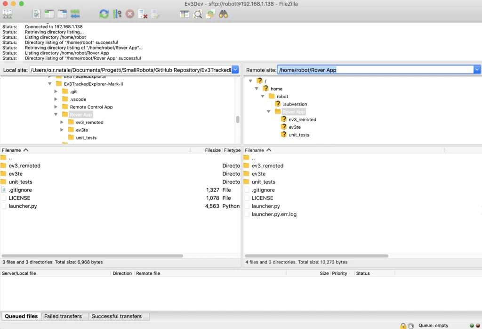Collapse the remote home folder node
The image size is (482, 329).
(x=257, y=89)
